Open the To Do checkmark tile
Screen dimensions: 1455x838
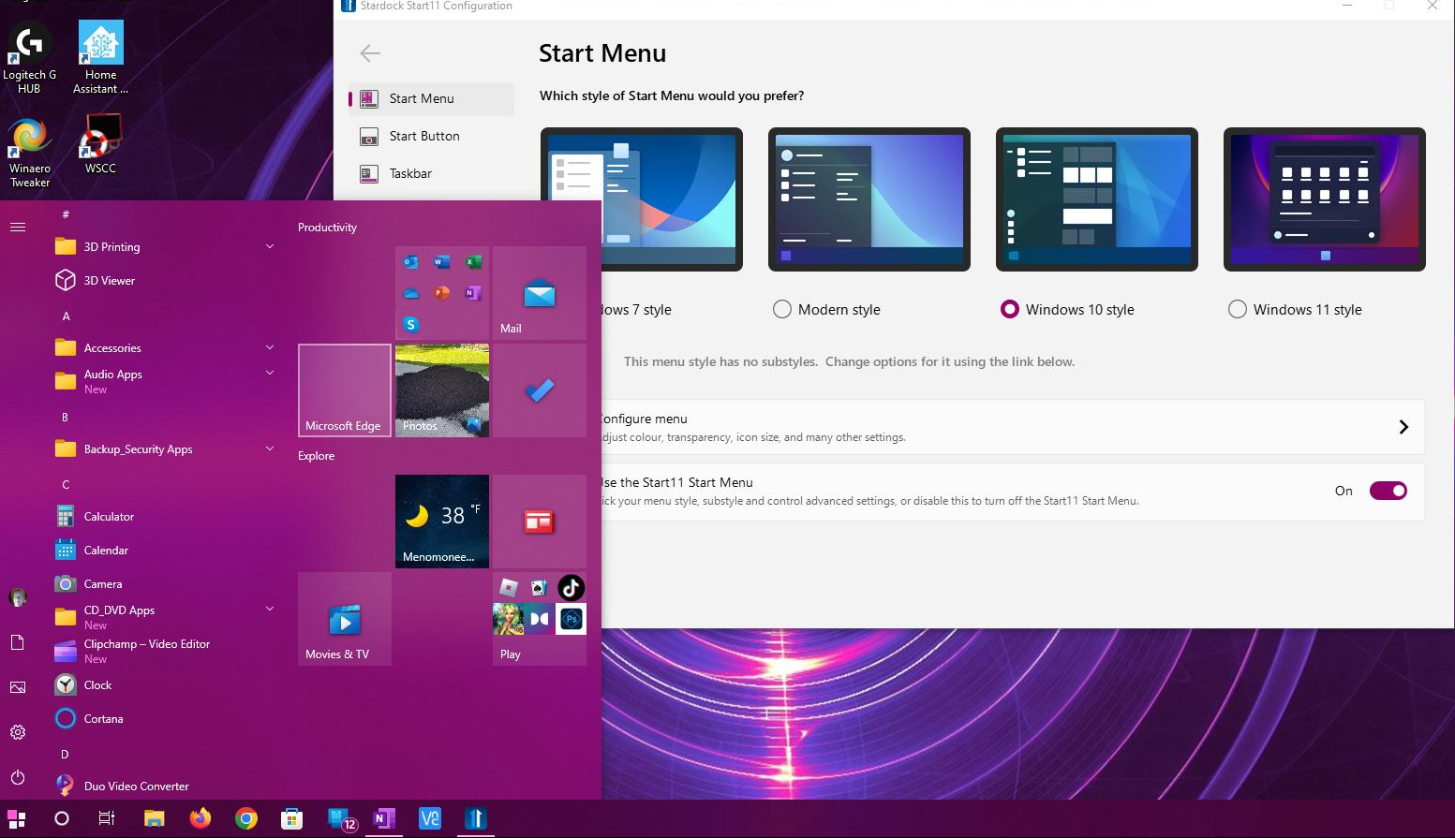pos(540,390)
